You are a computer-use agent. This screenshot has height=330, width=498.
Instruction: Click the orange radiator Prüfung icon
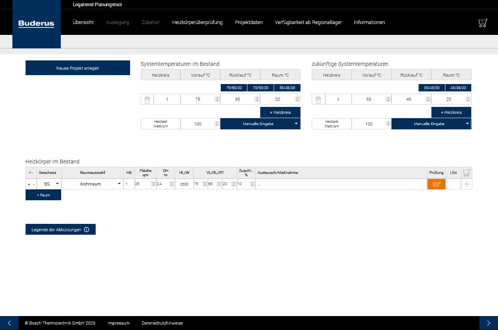[x=436, y=184]
